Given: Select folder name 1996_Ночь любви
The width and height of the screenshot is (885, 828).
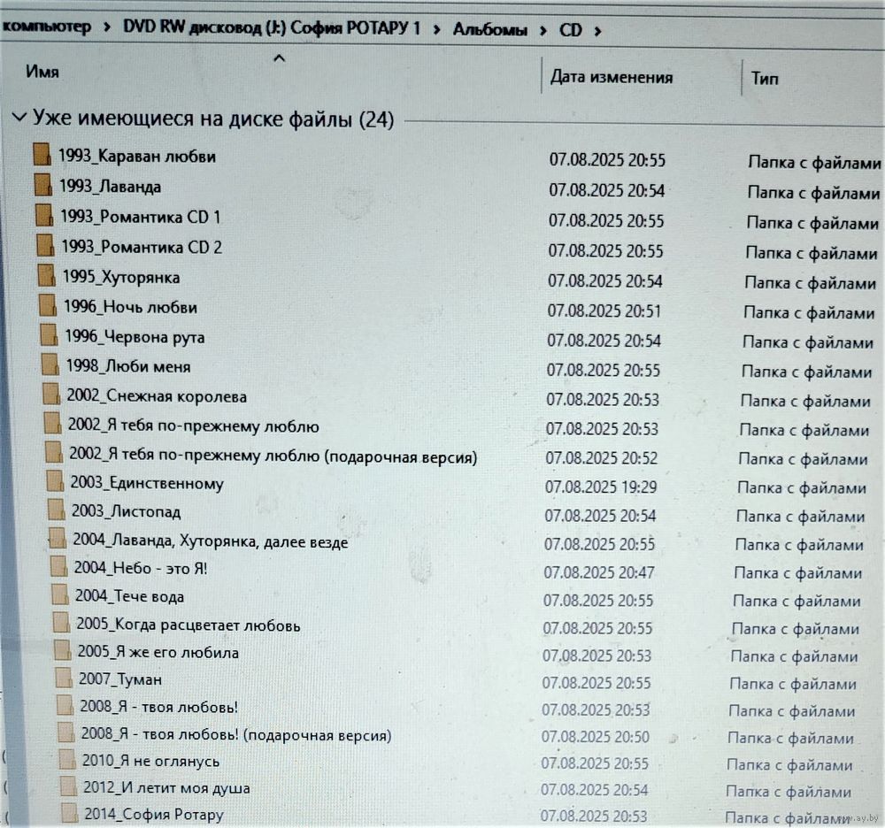Looking at the screenshot, I should pyautogui.click(x=130, y=307).
